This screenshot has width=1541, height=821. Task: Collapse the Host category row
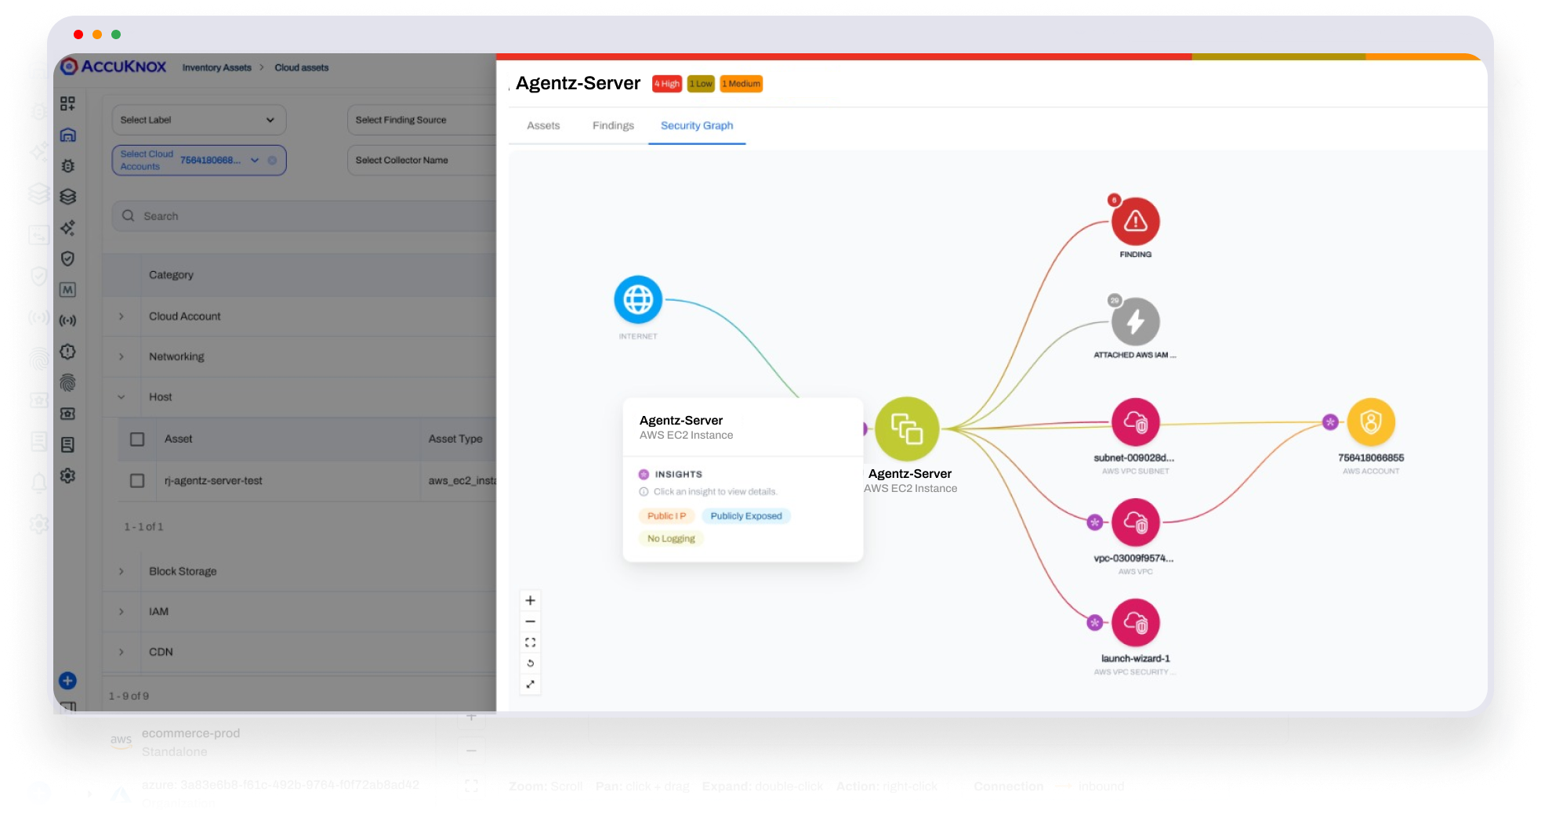tap(121, 397)
